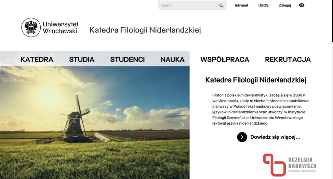Expand the KATEDRA menu
The image size is (333, 179).
click(37, 60)
